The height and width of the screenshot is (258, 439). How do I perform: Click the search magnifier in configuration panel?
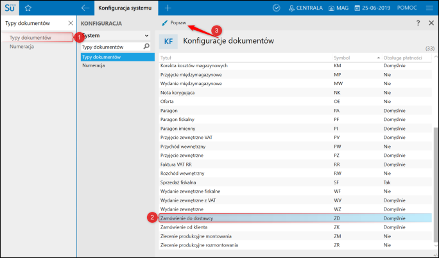point(147,47)
